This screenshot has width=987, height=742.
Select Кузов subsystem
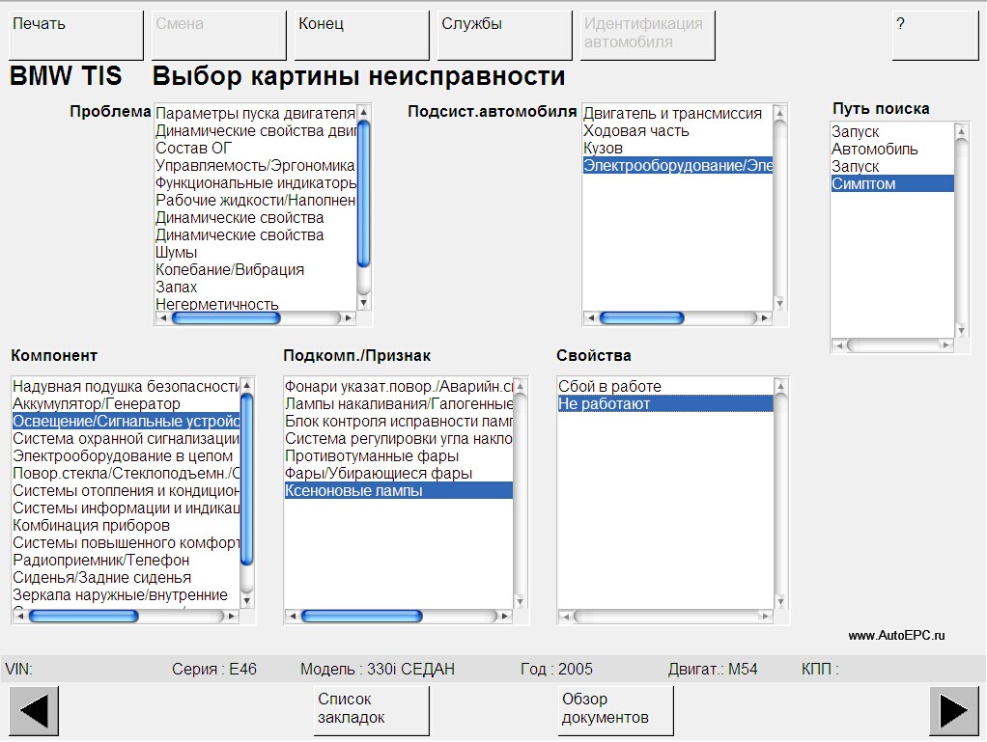677,149
